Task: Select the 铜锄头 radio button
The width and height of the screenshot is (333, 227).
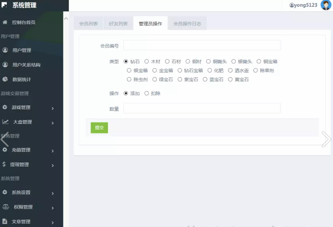Action: click(x=208, y=62)
